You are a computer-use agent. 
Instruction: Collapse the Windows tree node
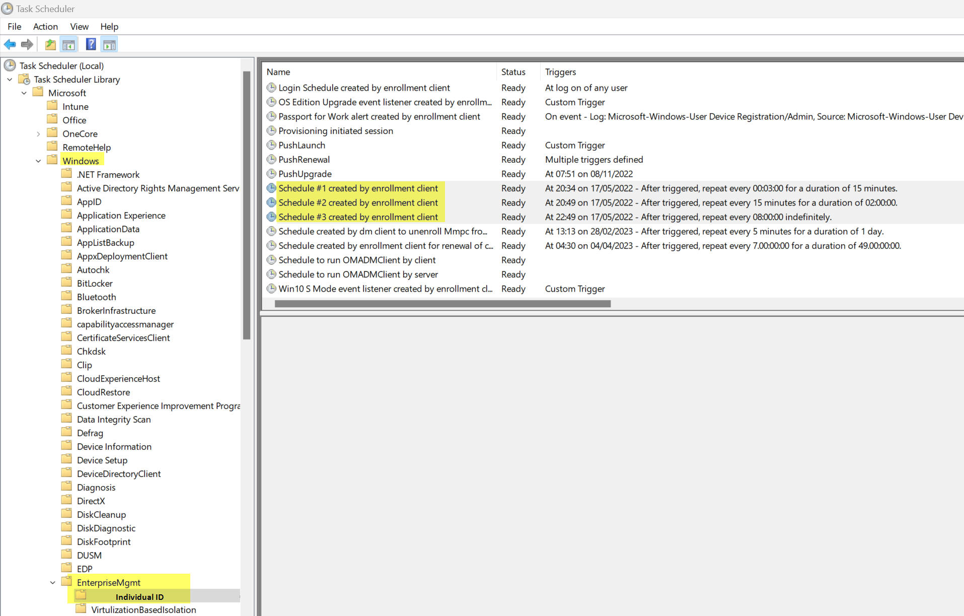(38, 160)
